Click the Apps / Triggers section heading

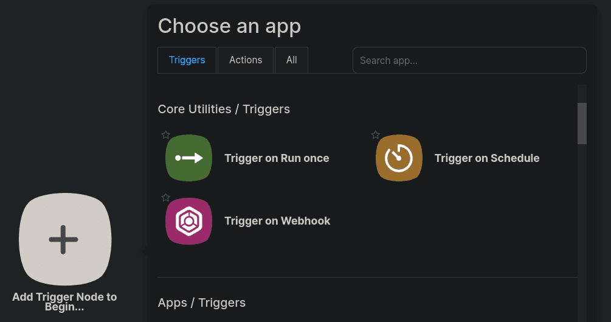[x=201, y=303]
